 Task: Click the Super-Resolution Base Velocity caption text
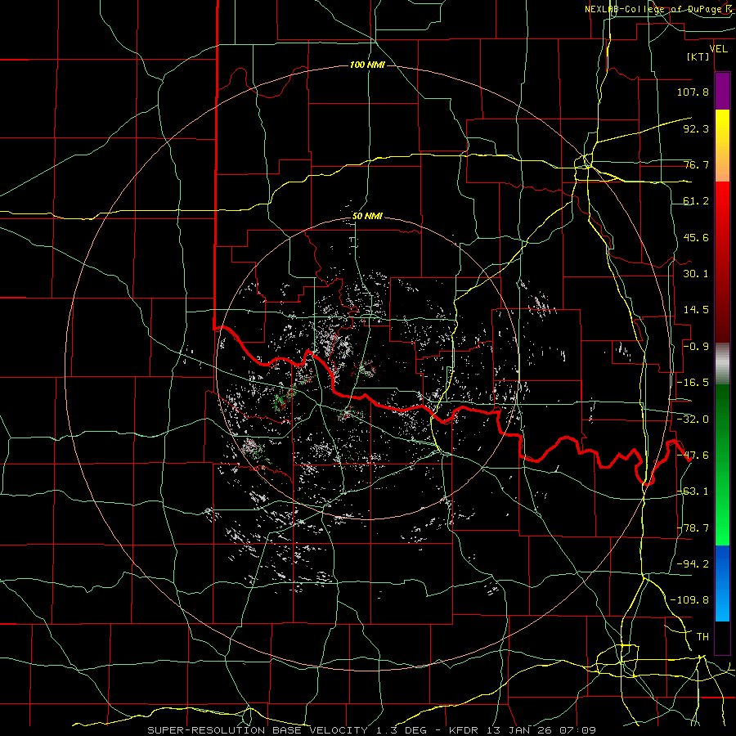click(x=372, y=730)
